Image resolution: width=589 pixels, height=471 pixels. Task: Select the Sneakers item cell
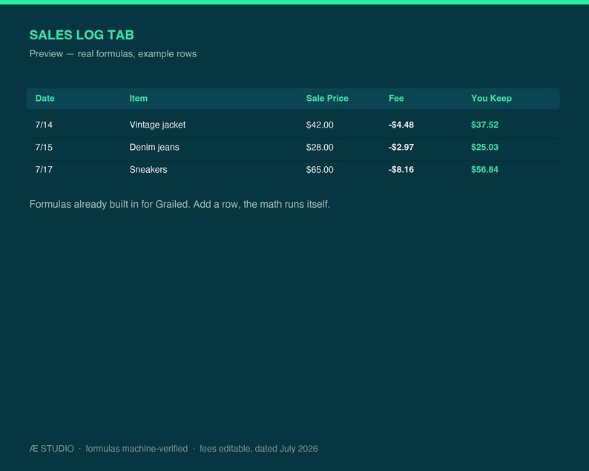coord(148,169)
